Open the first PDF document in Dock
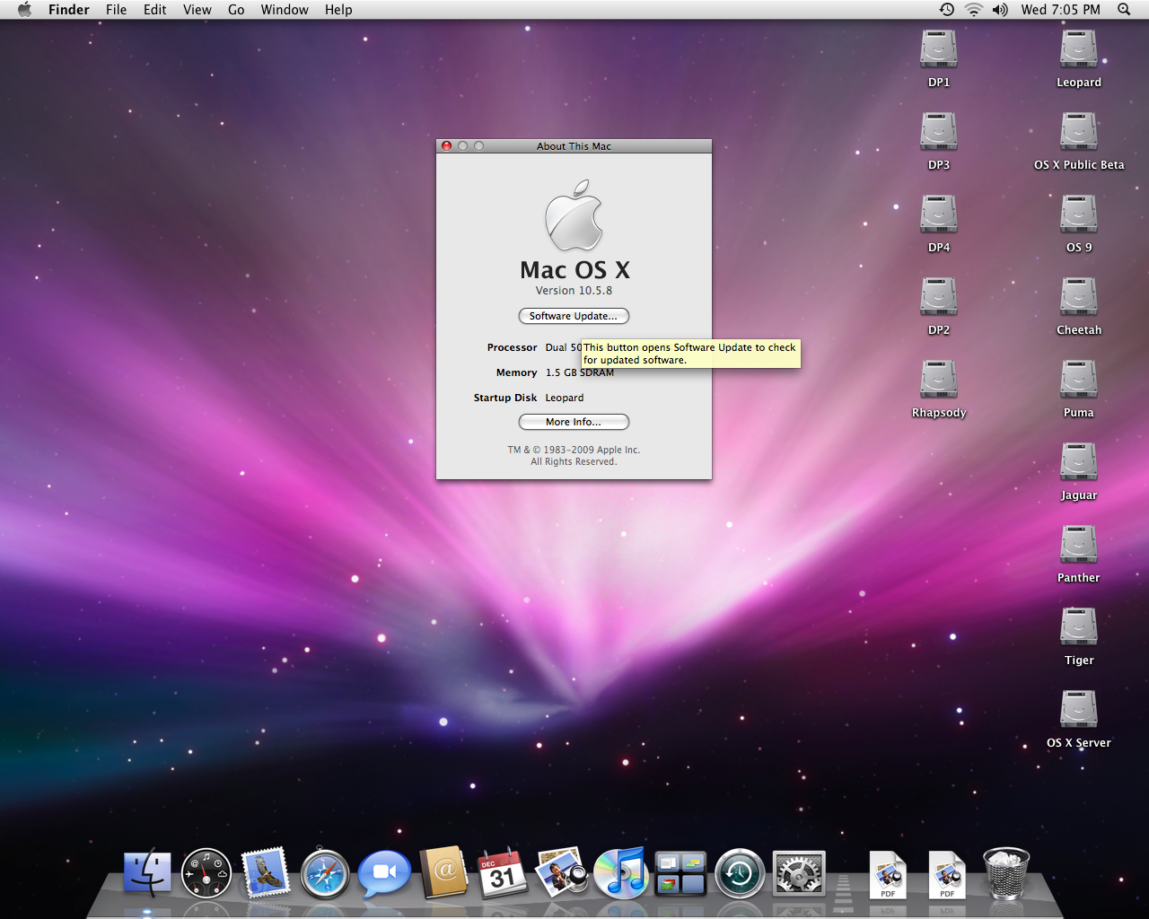Viewport: 1149px width, 919px height. pos(888,874)
